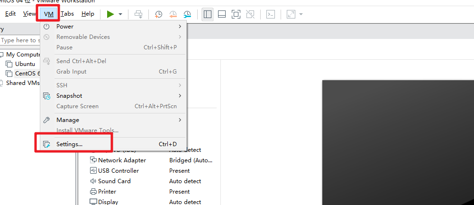Screen dimensions: 474x205
Task: Select the Network Adapter device row
Action: pos(151,160)
